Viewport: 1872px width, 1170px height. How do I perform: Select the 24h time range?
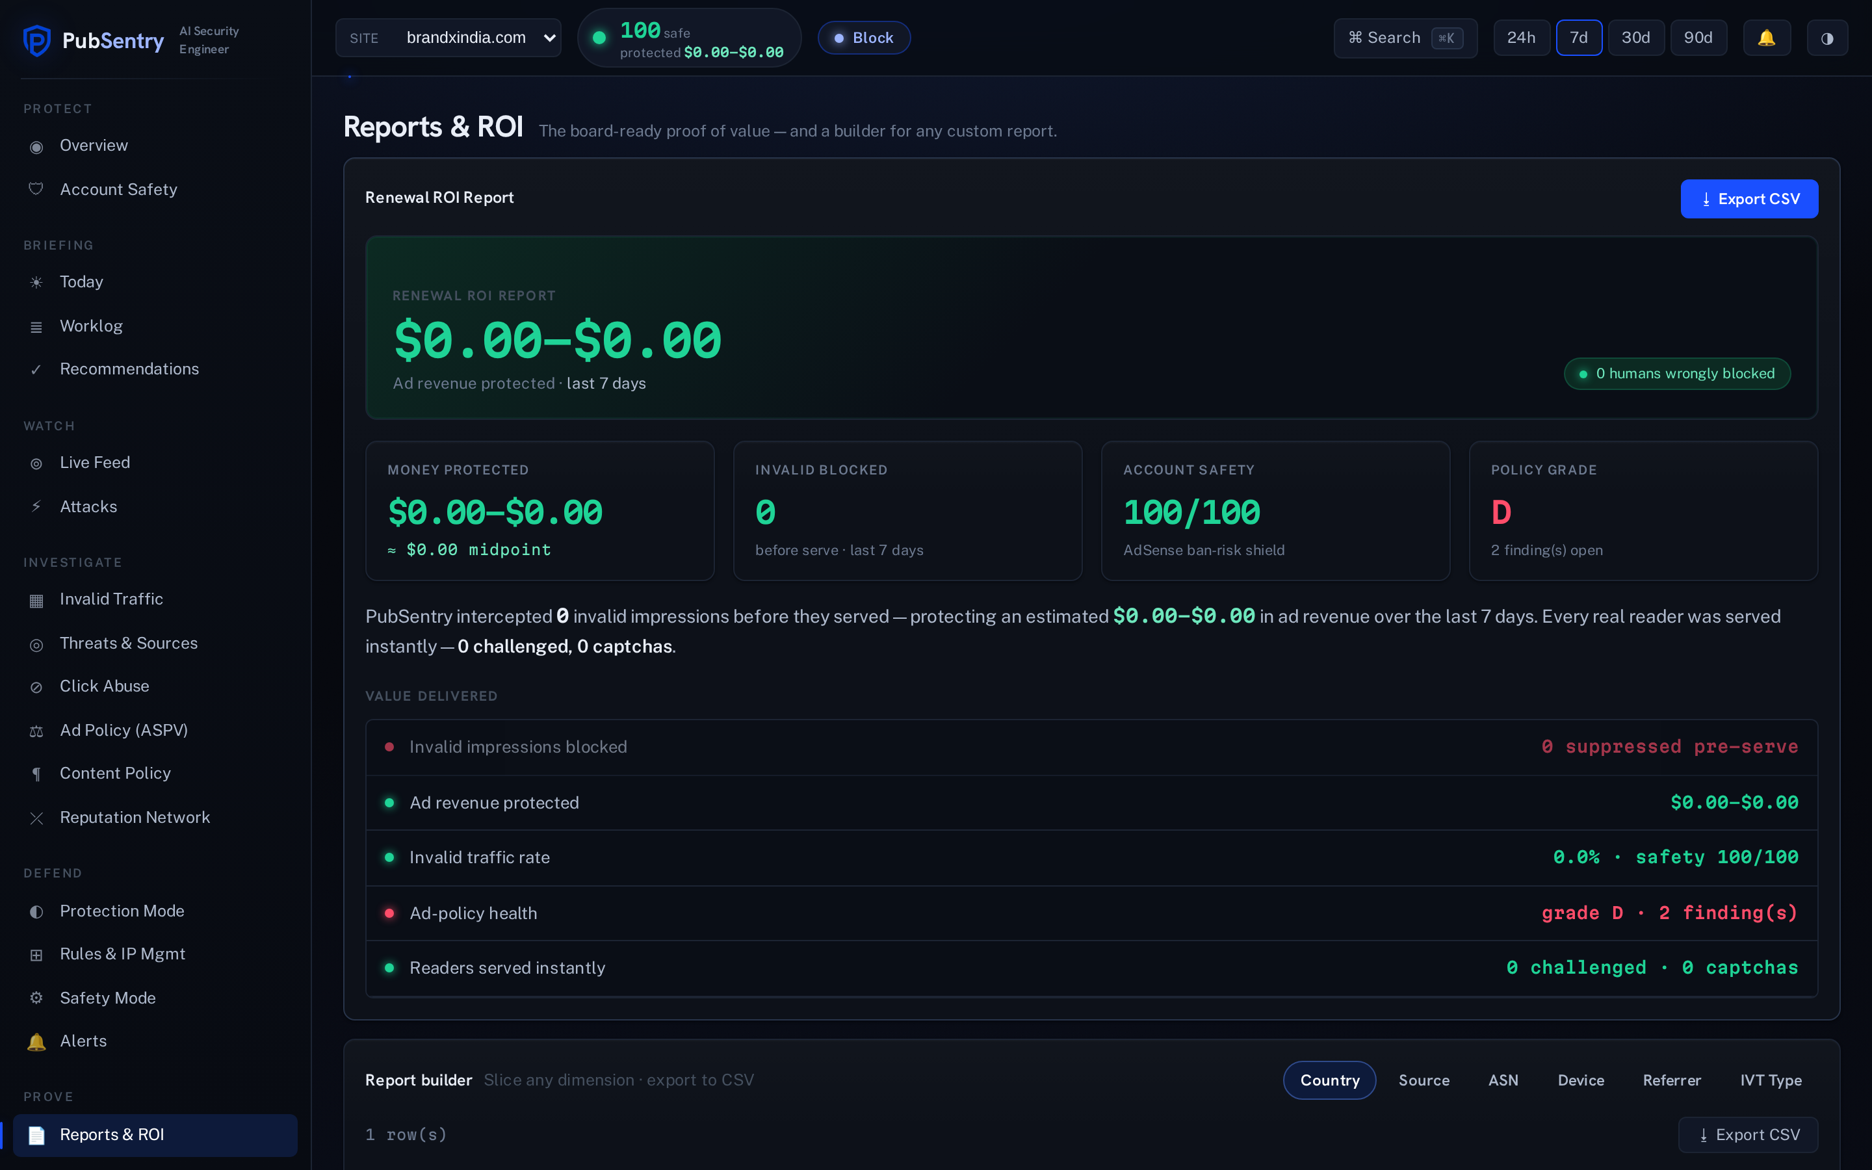tap(1522, 38)
